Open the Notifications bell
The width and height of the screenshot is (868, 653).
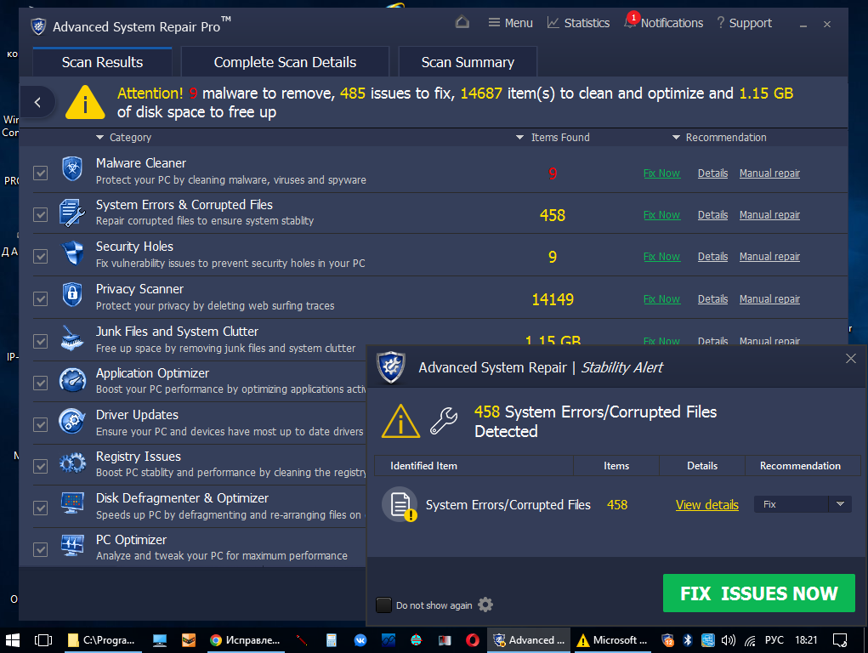tap(663, 23)
